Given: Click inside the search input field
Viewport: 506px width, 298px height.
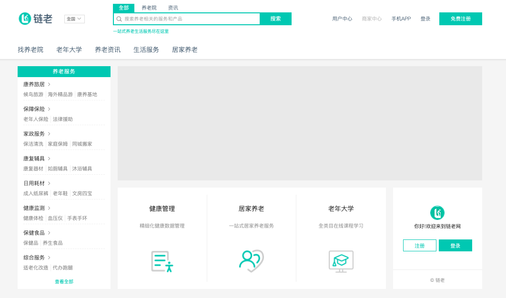Looking at the screenshot, I should (191, 19).
